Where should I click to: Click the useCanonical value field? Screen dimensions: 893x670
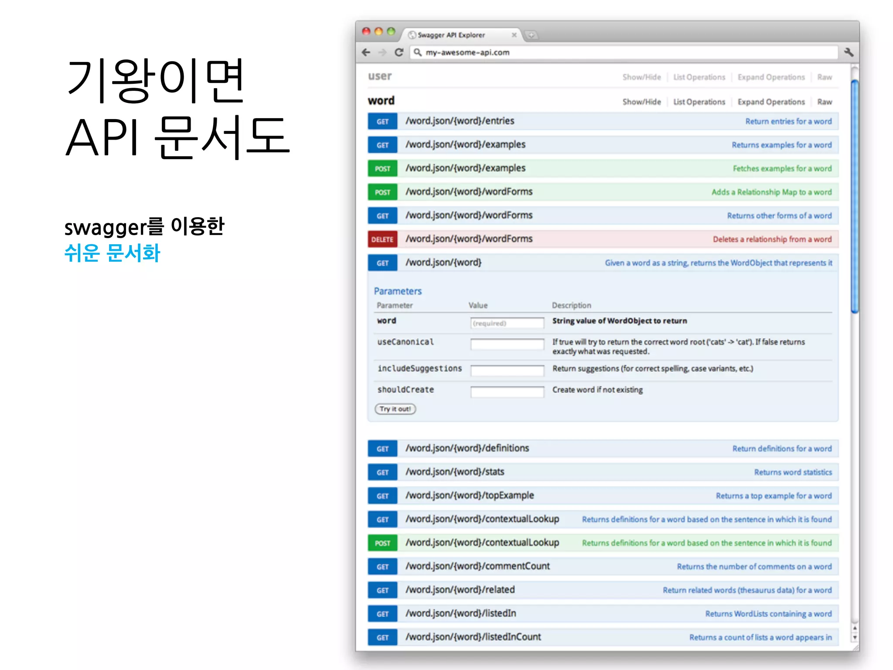tap(507, 344)
